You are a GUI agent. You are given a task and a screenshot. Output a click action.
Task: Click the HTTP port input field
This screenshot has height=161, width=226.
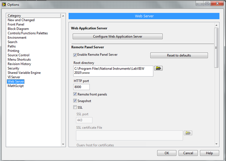coord(82,87)
